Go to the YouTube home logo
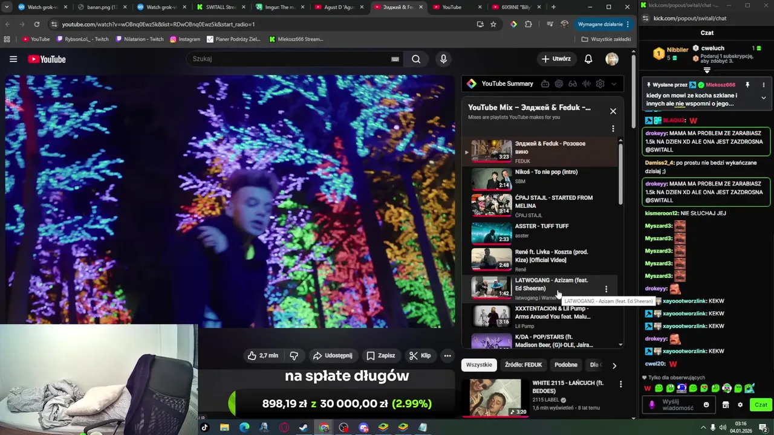The width and height of the screenshot is (774, 435). click(47, 59)
